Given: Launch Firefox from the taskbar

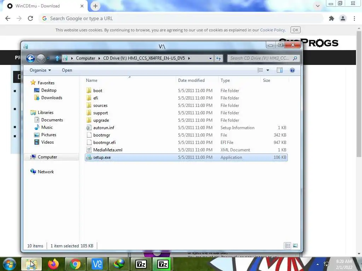Looking at the screenshot, I should (x=53, y=264).
